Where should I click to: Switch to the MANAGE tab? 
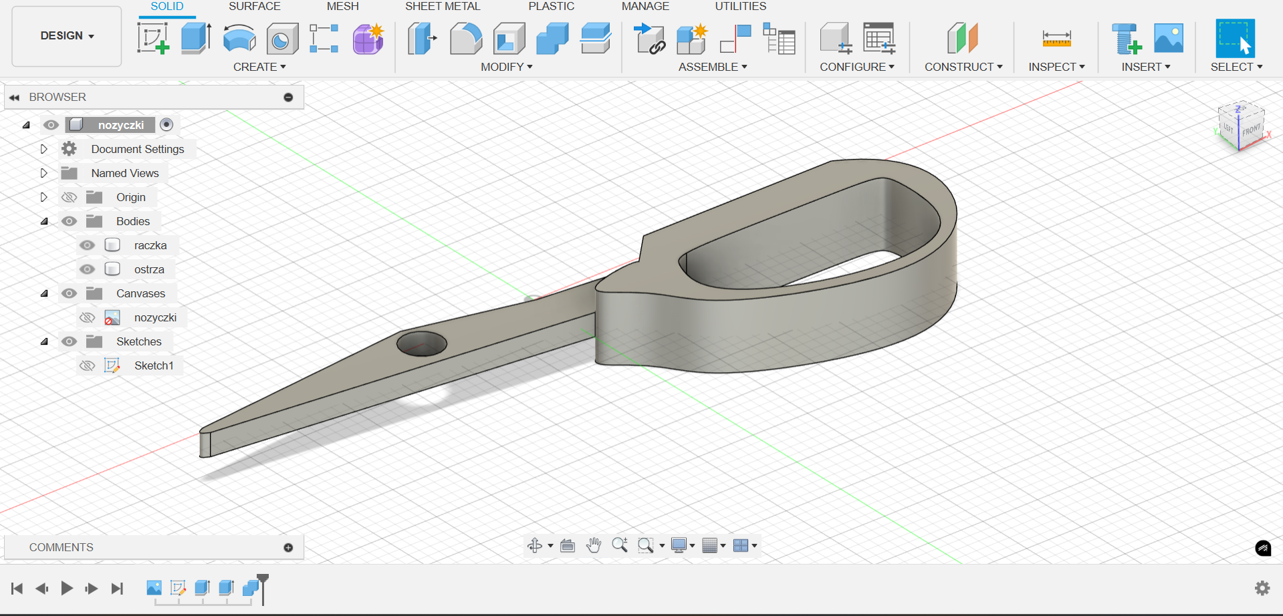click(x=645, y=7)
